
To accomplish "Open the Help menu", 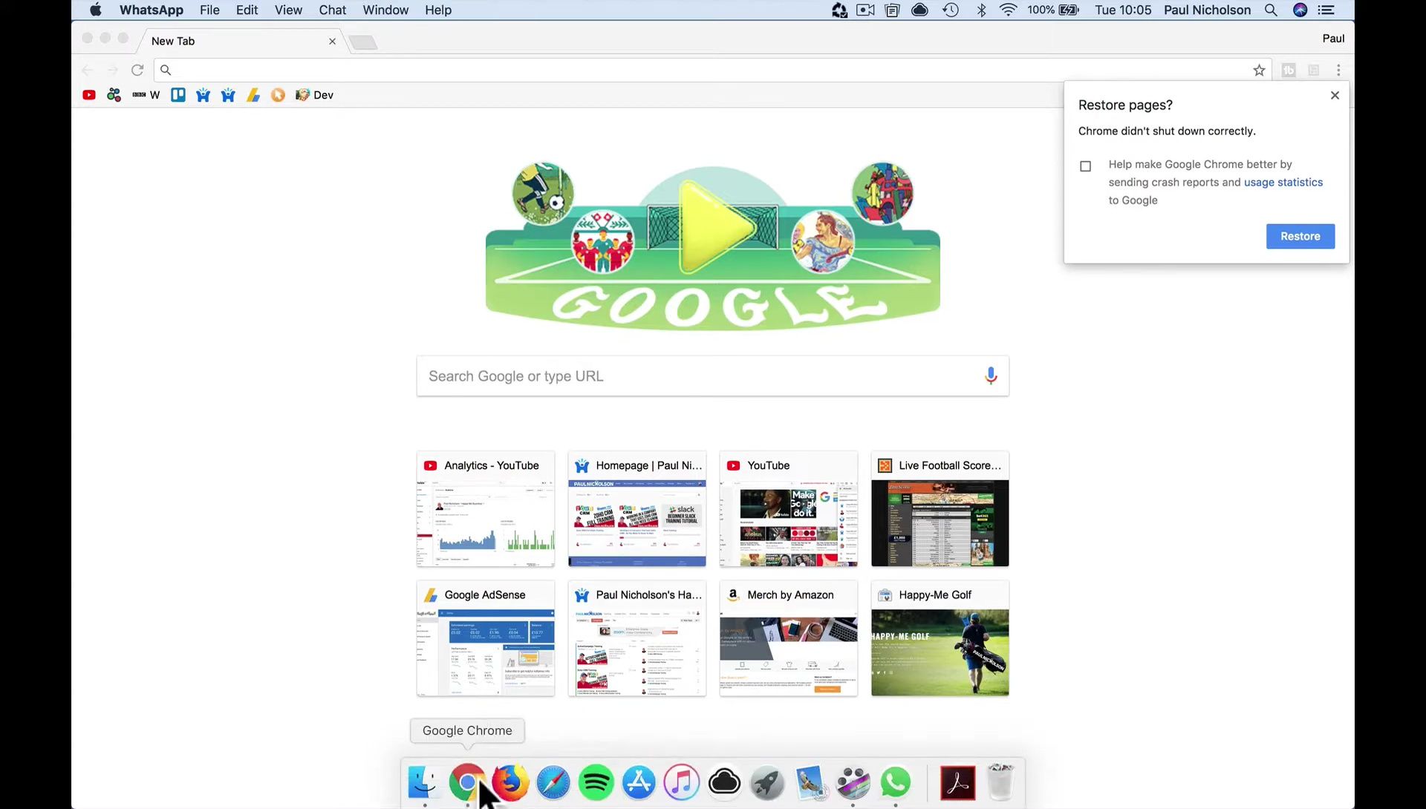I will click(438, 10).
